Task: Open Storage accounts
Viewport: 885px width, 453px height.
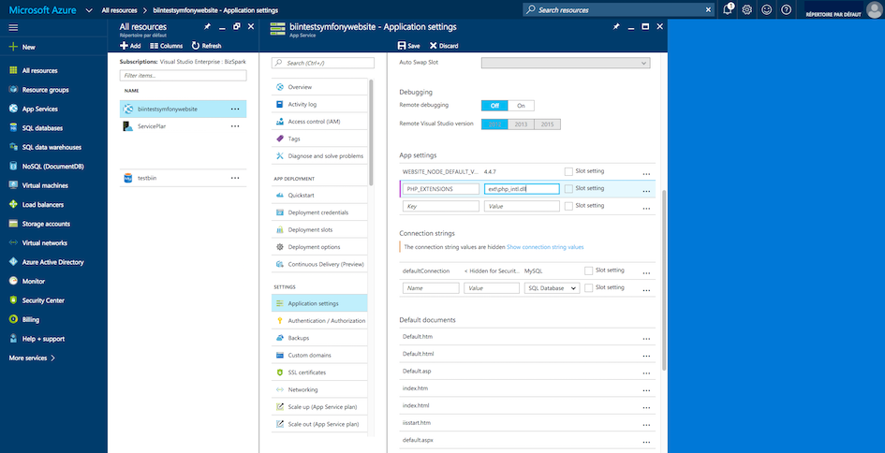Action: 46,224
